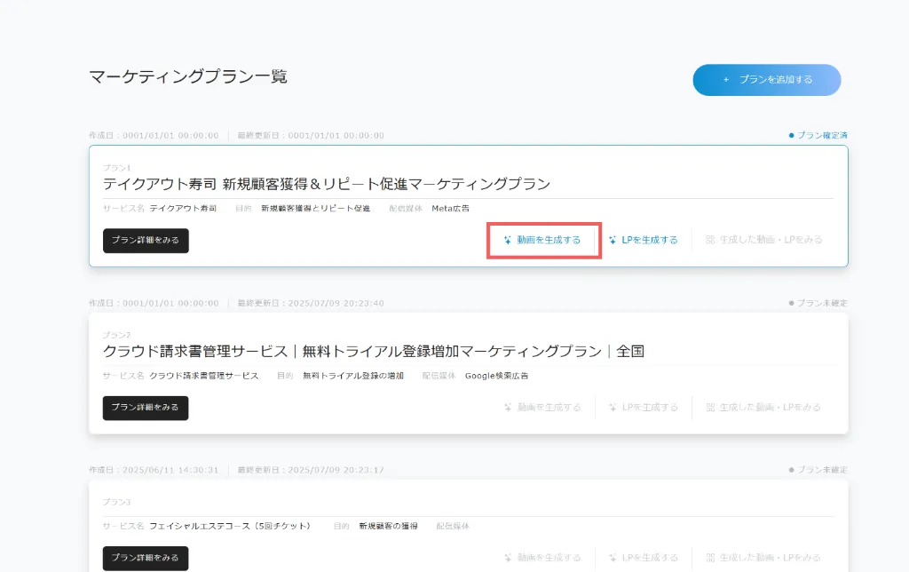Click the plus icon in プランを追加する
The width and height of the screenshot is (909, 572).
click(726, 80)
